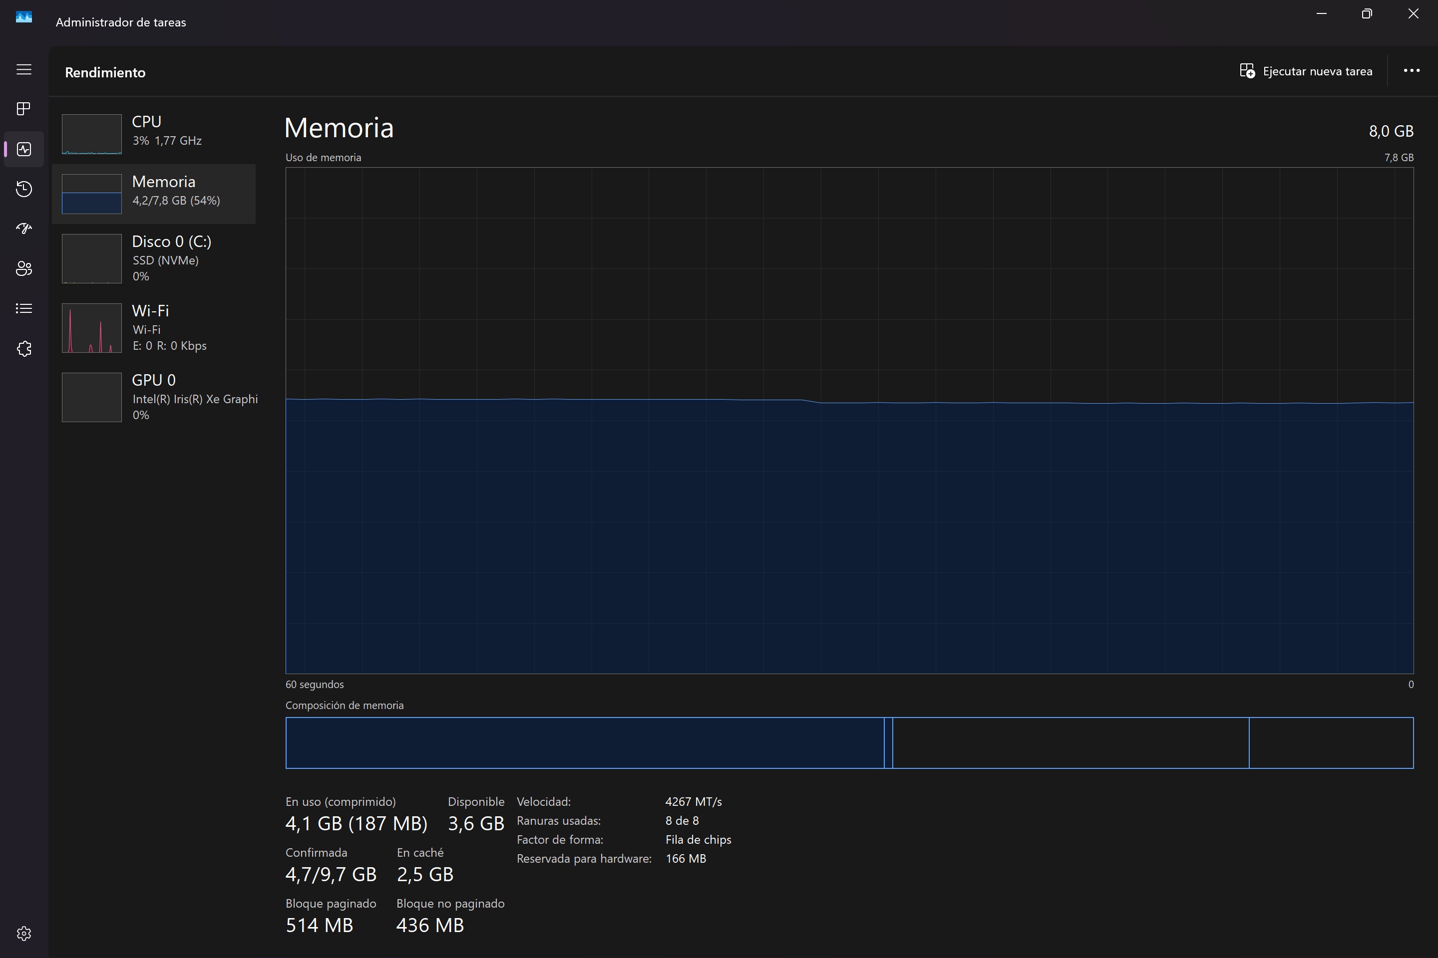Click the memory usage graph area
The width and height of the screenshot is (1438, 958).
tap(849, 420)
